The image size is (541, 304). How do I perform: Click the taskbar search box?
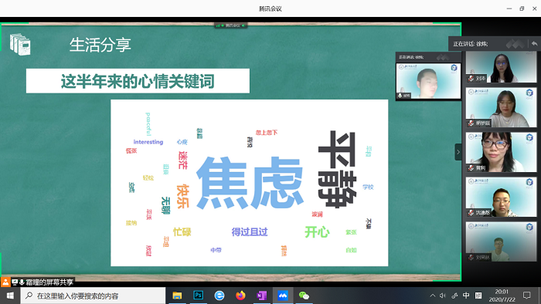[94, 296]
